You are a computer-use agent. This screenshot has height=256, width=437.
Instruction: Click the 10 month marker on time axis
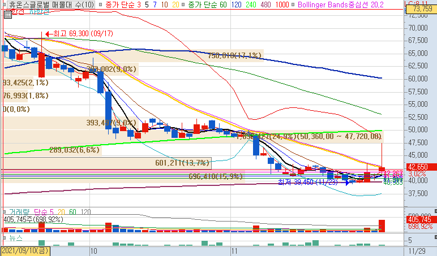coord(93,251)
